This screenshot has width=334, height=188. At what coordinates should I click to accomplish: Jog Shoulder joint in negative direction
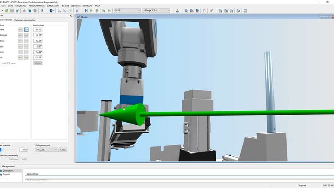(20, 35)
